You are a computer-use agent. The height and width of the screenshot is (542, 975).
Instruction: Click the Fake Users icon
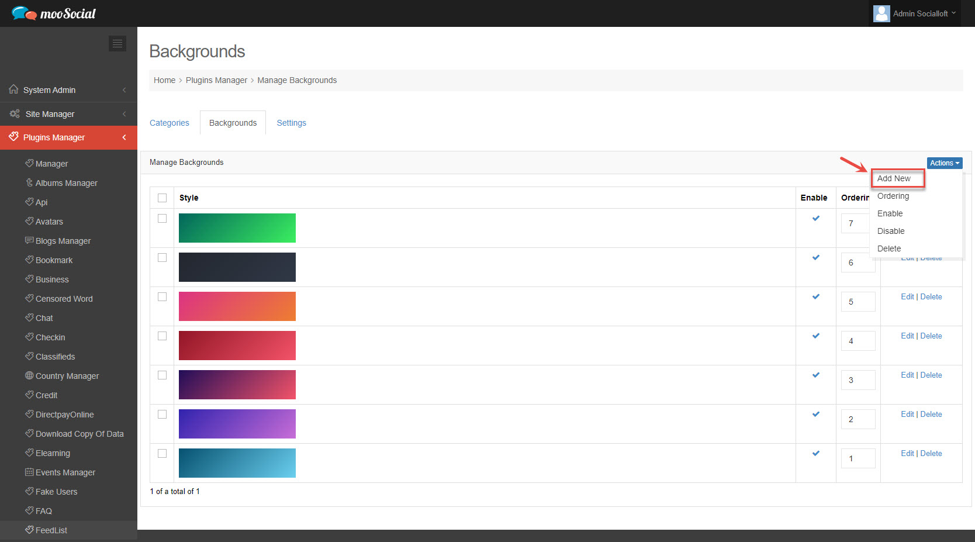(29, 491)
